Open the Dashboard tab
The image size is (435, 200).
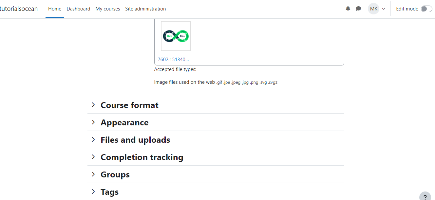click(x=78, y=9)
